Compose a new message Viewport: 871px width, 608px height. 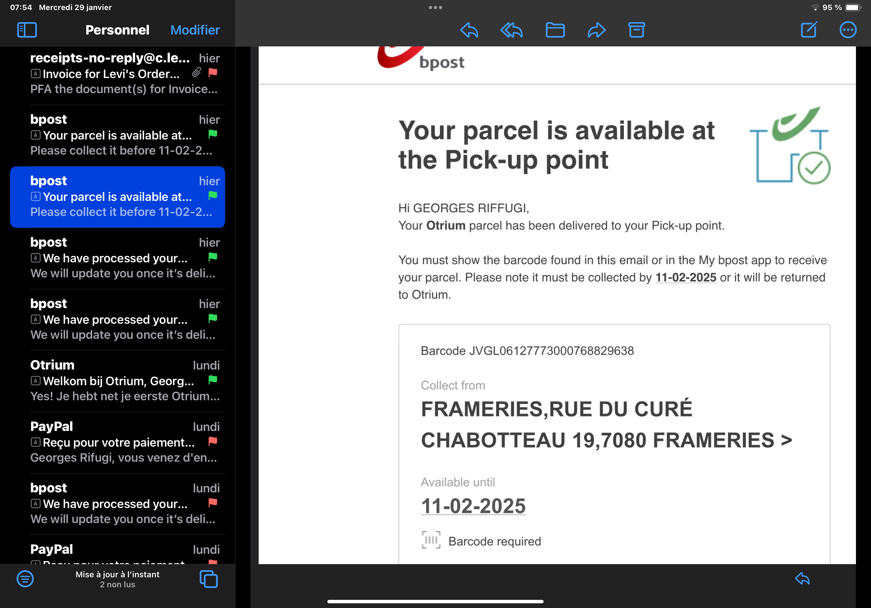click(808, 30)
